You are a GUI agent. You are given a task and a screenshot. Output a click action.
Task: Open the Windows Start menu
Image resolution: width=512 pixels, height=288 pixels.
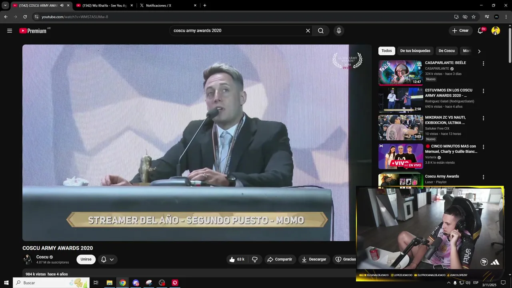click(6, 283)
